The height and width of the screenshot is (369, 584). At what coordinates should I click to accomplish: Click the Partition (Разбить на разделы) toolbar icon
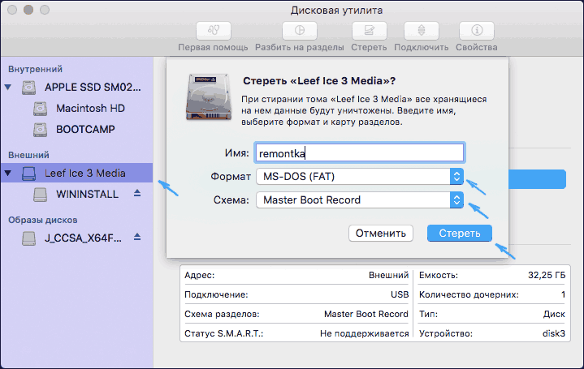point(300,31)
